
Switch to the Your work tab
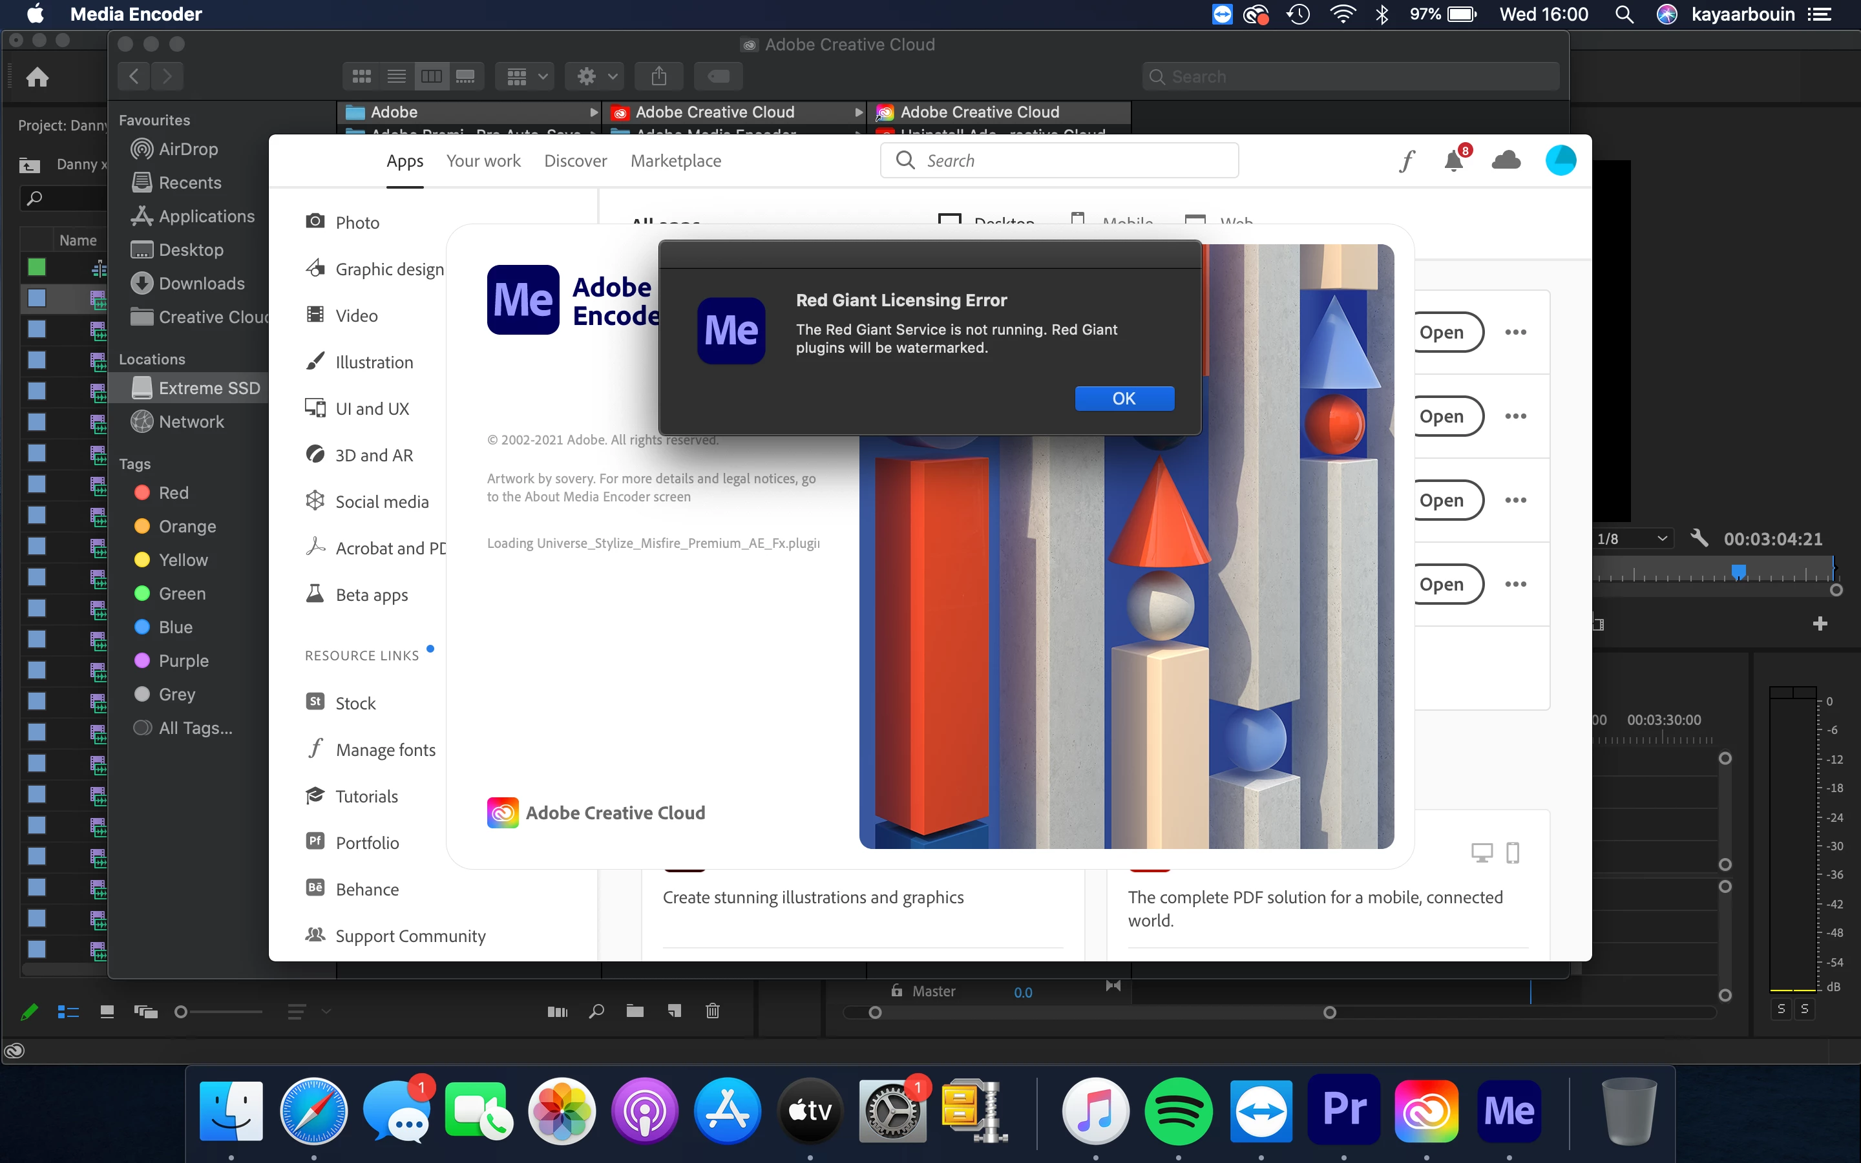483,161
